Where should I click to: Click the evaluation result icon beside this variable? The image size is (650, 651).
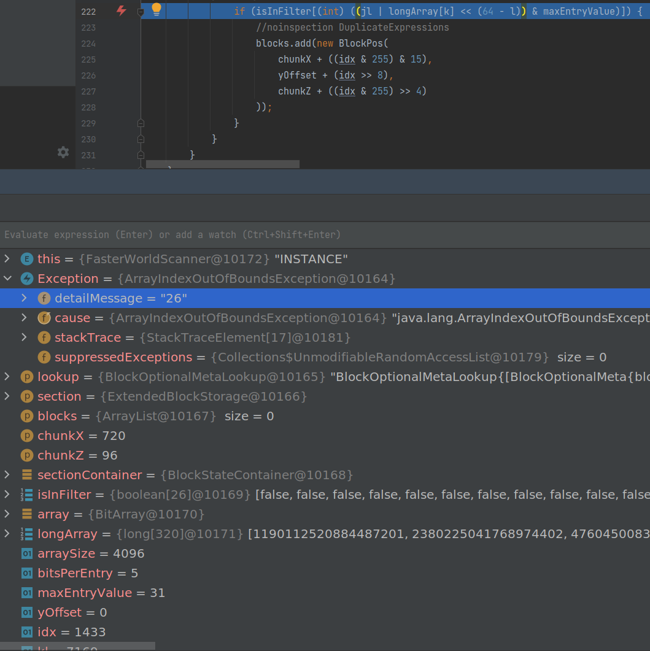[x=26, y=259]
